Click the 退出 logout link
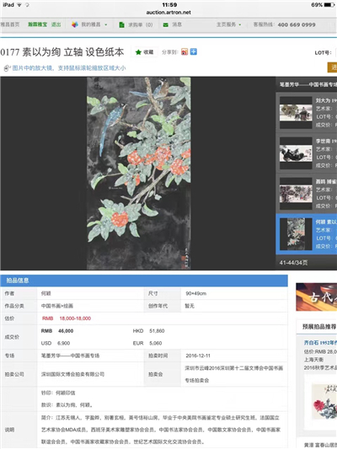Screen dimensions: 337x449 [56, 24]
